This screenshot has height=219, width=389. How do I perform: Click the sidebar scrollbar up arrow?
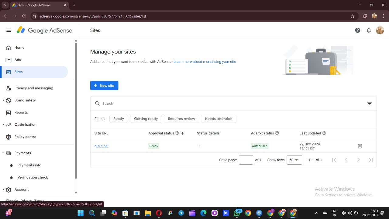click(x=76, y=41)
